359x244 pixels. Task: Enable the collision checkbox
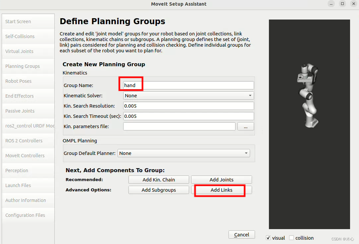[x=291, y=238]
